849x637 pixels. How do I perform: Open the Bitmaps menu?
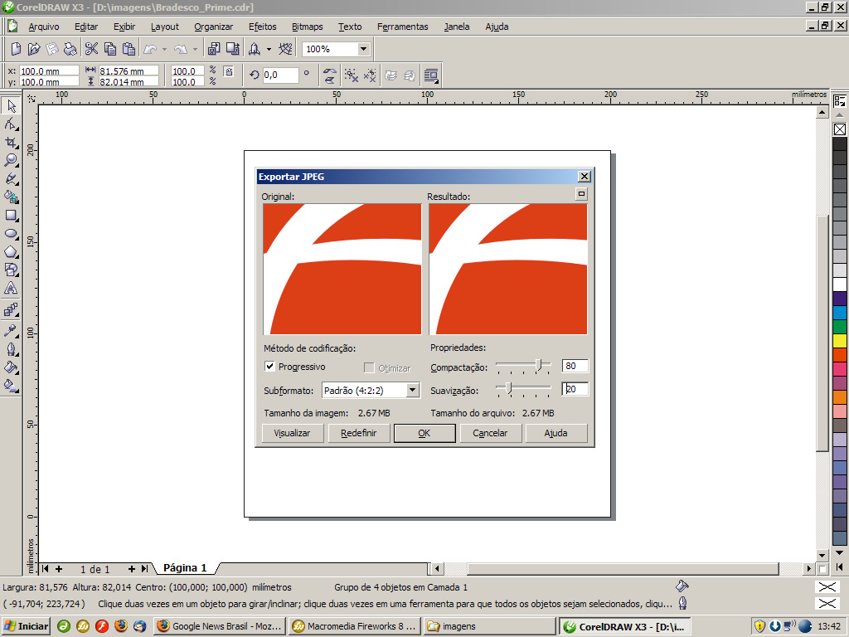tap(307, 27)
